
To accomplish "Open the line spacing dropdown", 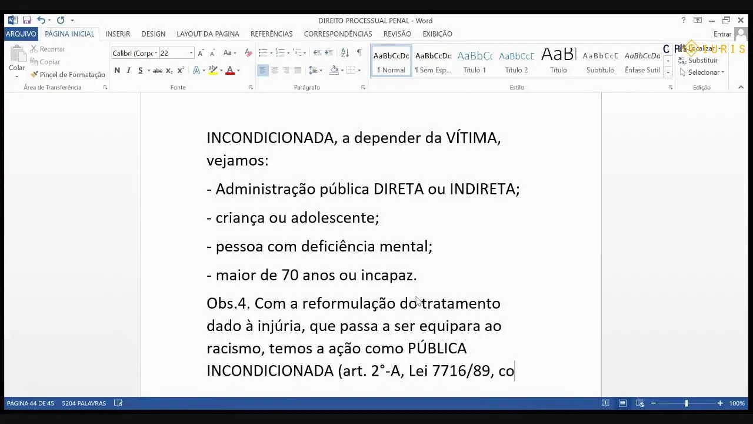I will point(315,71).
